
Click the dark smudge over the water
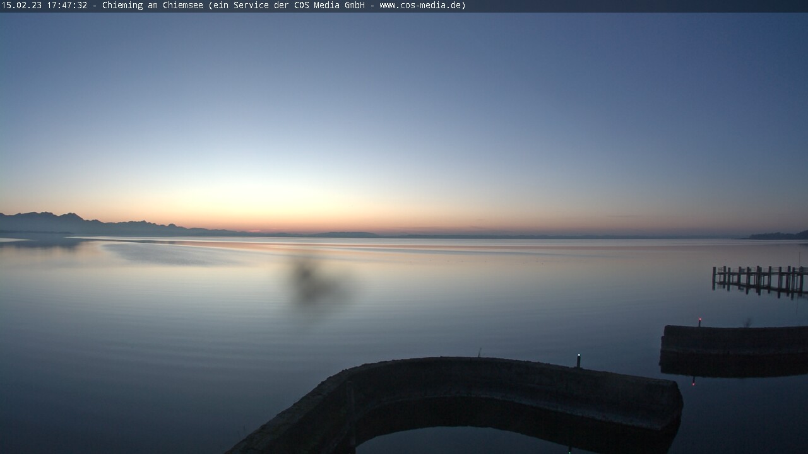click(x=311, y=282)
